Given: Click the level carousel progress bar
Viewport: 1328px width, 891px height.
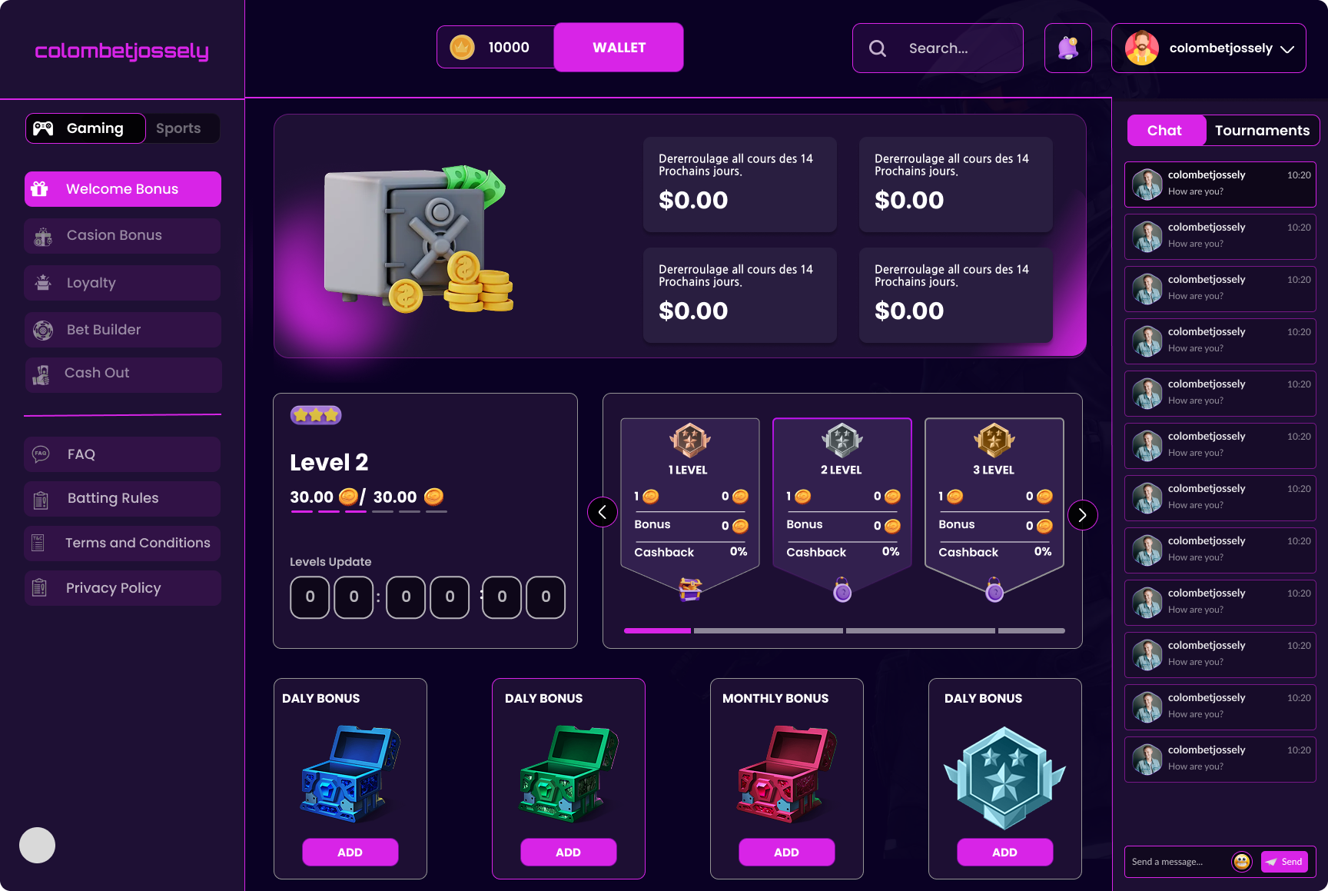Looking at the screenshot, I should point(844,630).
